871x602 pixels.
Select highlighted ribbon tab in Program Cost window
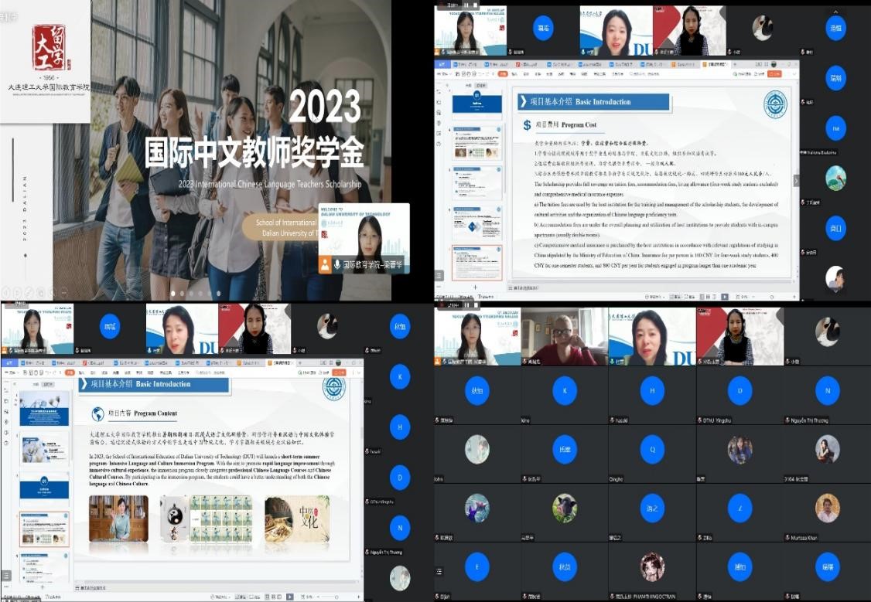click(x=503, y=74)
